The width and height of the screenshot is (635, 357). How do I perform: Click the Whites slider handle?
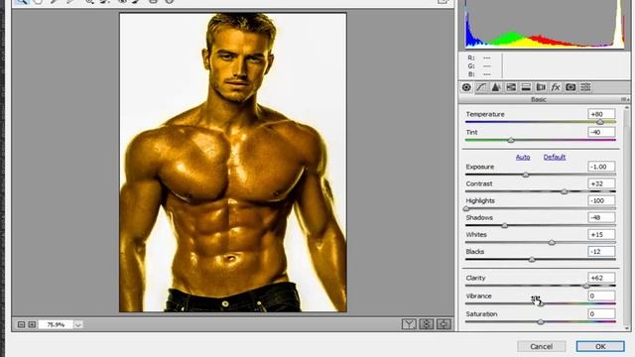(x=552, y=242)
